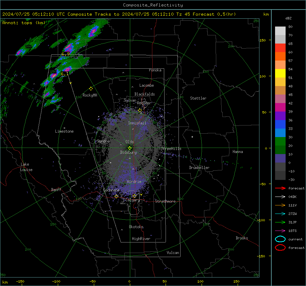The width and height of the screenshot is (306, 286).
Task: Click the magenta 42 dBZ color swatch
Action: tap(280, 107)
